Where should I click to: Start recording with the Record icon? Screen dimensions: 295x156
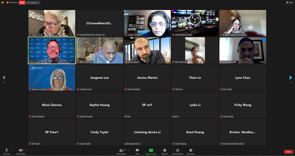click(x=165, y=152)
